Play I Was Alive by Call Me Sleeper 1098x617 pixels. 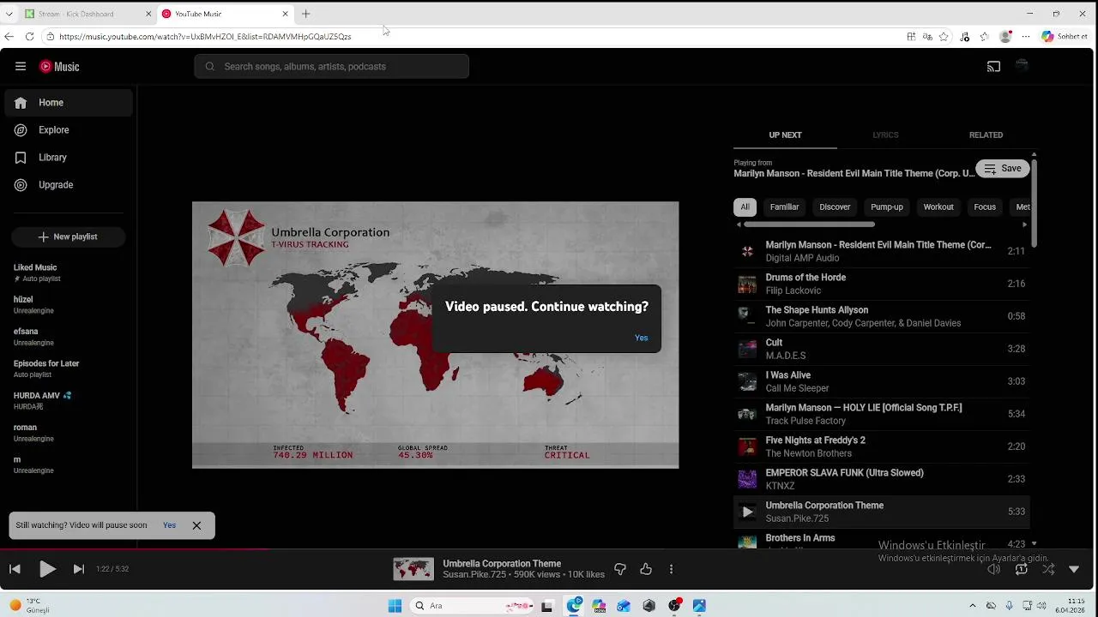882,381
